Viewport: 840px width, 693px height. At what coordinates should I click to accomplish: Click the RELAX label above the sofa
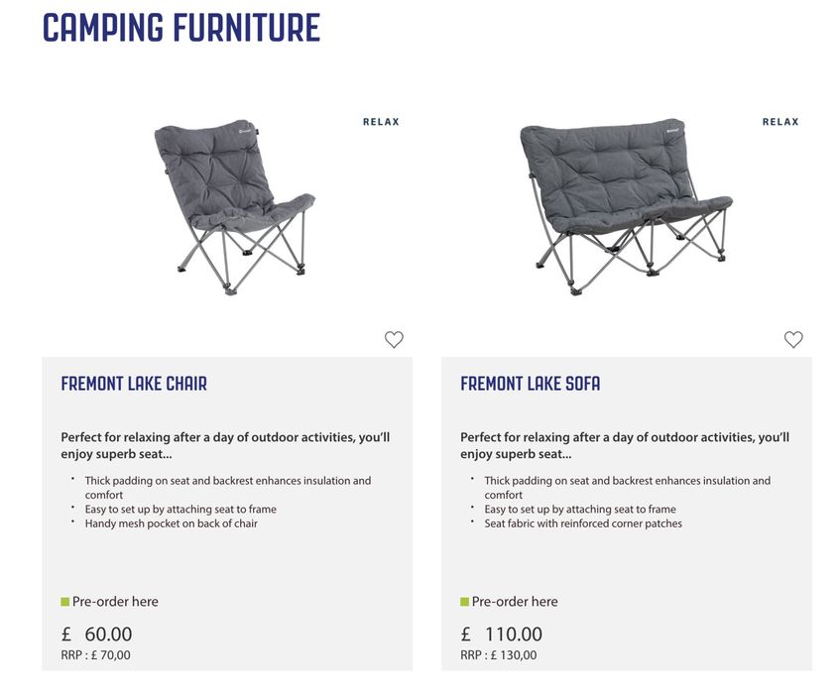(780, 122)
